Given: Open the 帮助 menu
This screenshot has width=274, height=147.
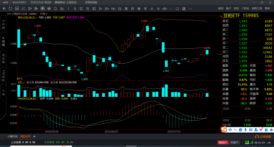Looking at the screenshot, I should [267, 8].
